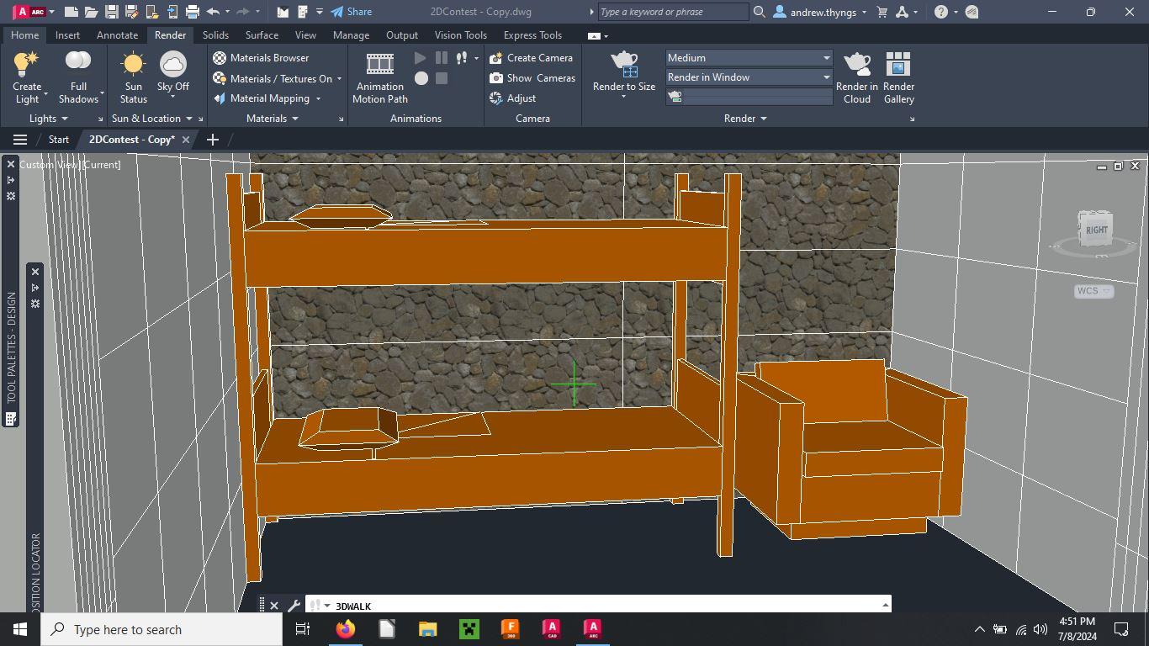1149x646 pixels.
Task: Open andrew.thyngs account menu
Action: pos(820,12)
